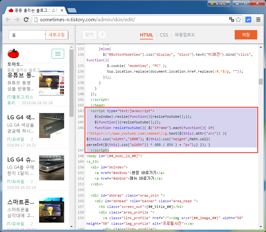Click the top.location.replace code line
This screenshot has width=266, height=232.
coord(175,71)
